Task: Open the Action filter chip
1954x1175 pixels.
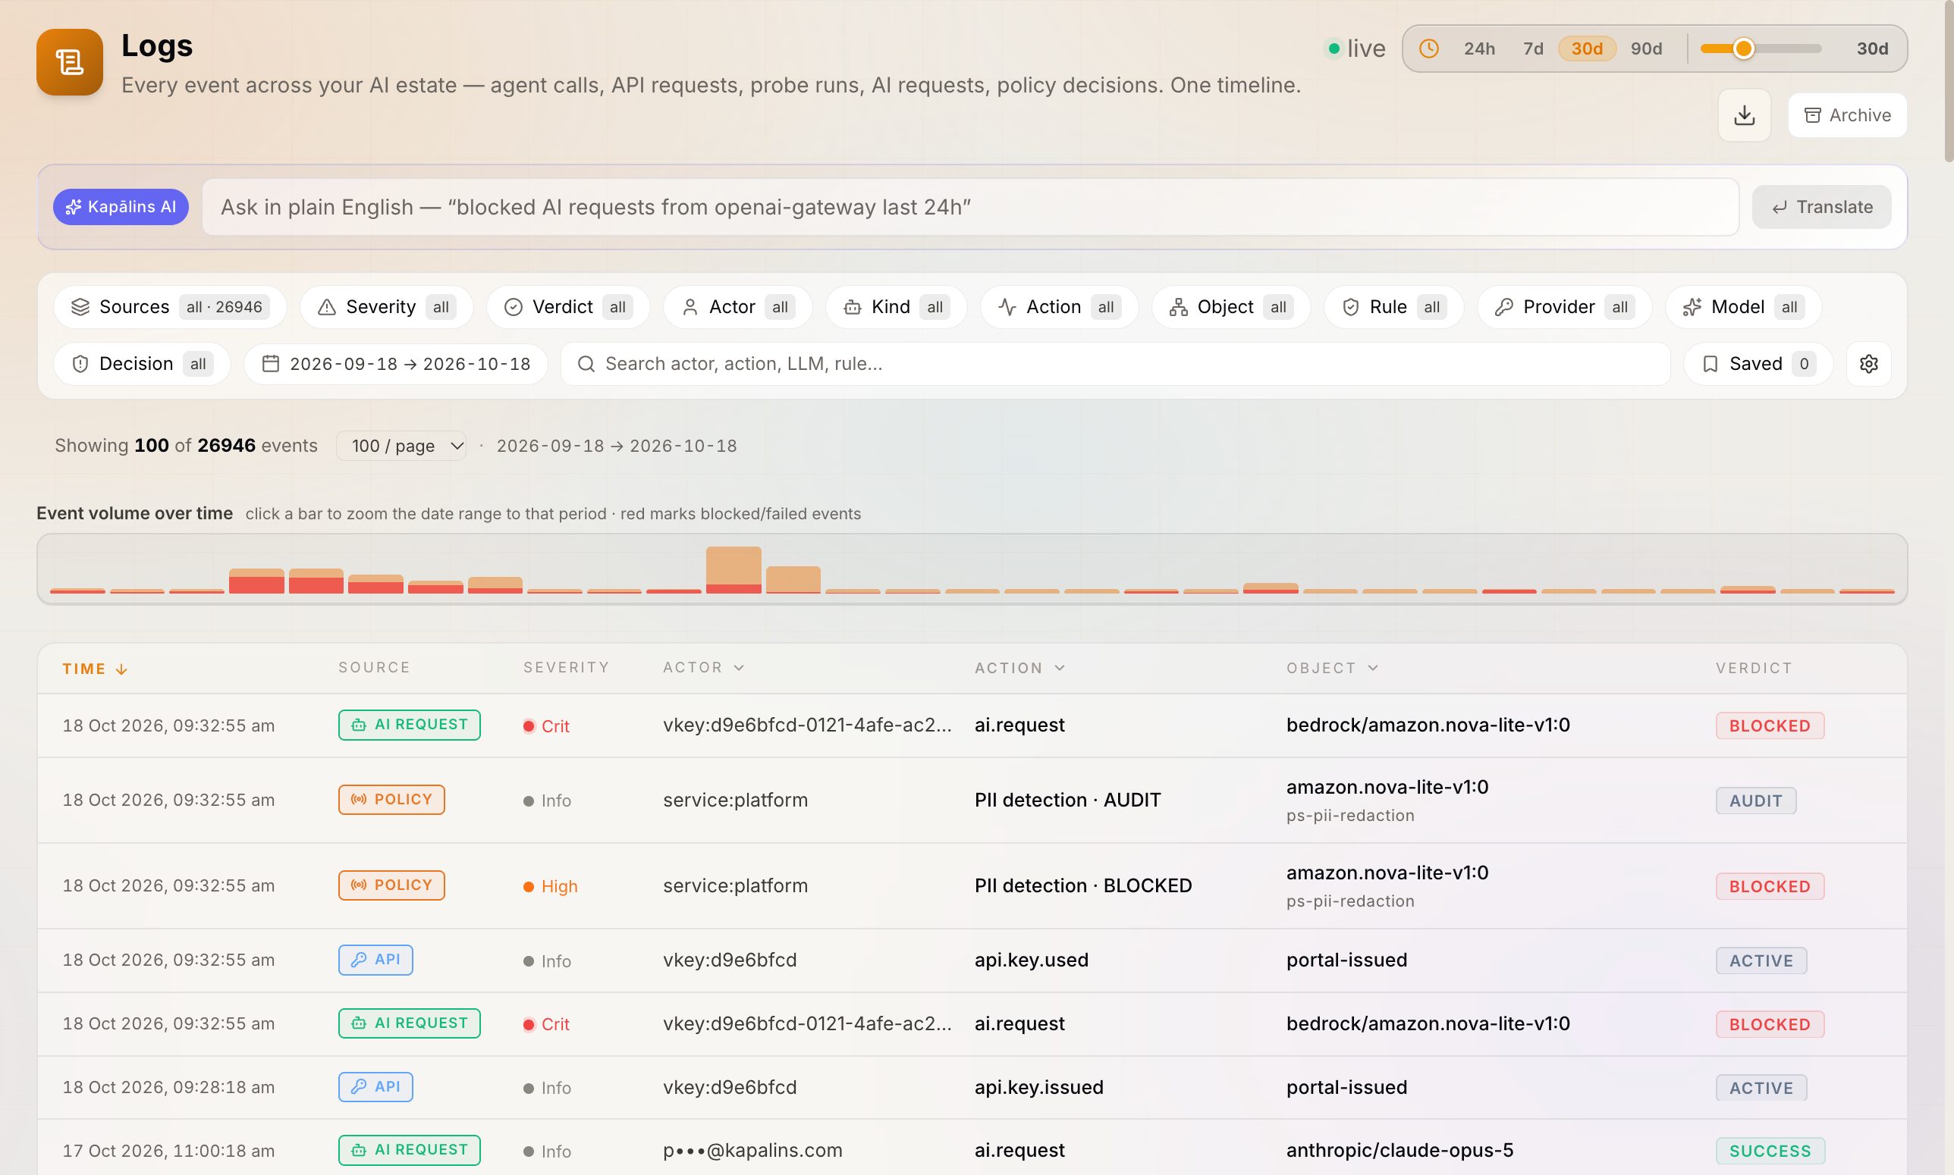Action: 1059,306
